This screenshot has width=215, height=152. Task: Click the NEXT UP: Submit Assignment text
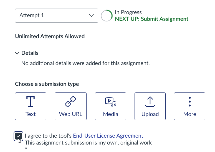[151, 19]
